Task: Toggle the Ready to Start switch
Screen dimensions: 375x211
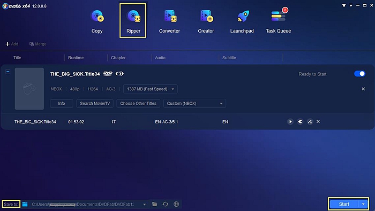Action: click(x=359, y=74)
